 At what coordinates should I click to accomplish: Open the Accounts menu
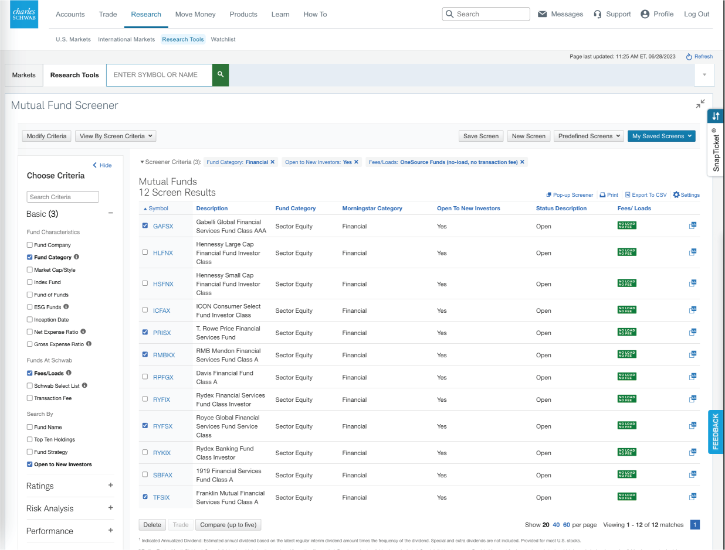[x=70, y=14]
